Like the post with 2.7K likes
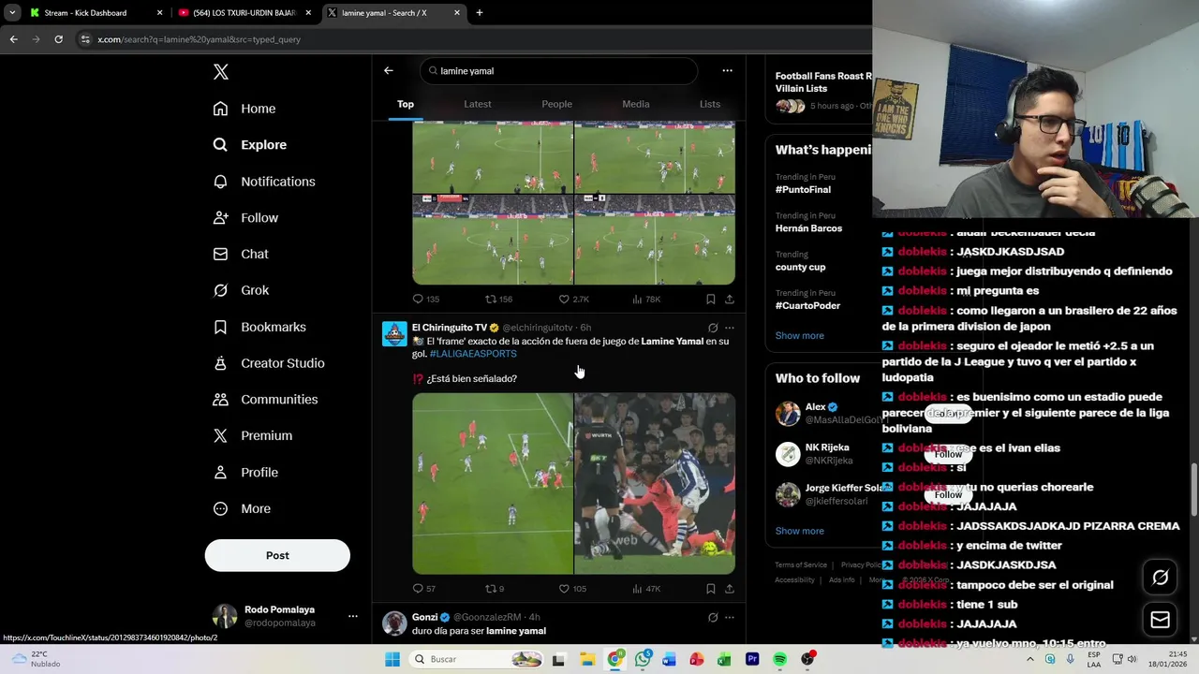The height and width of the screenshot is (674, 1199). (x=573, y=299)
